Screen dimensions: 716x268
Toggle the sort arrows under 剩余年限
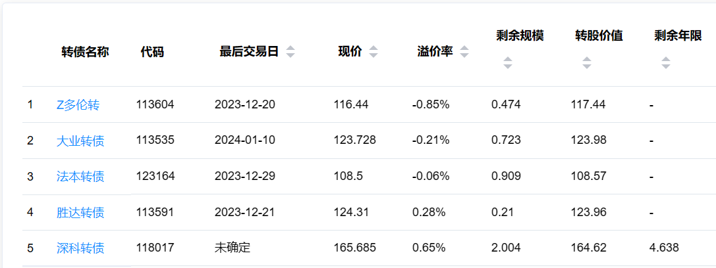pos(666,63)
